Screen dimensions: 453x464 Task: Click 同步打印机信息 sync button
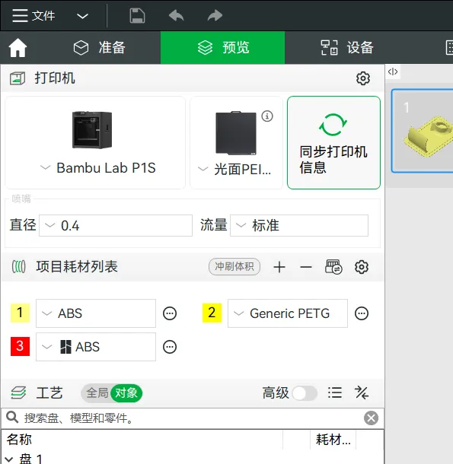coord(333,142)
